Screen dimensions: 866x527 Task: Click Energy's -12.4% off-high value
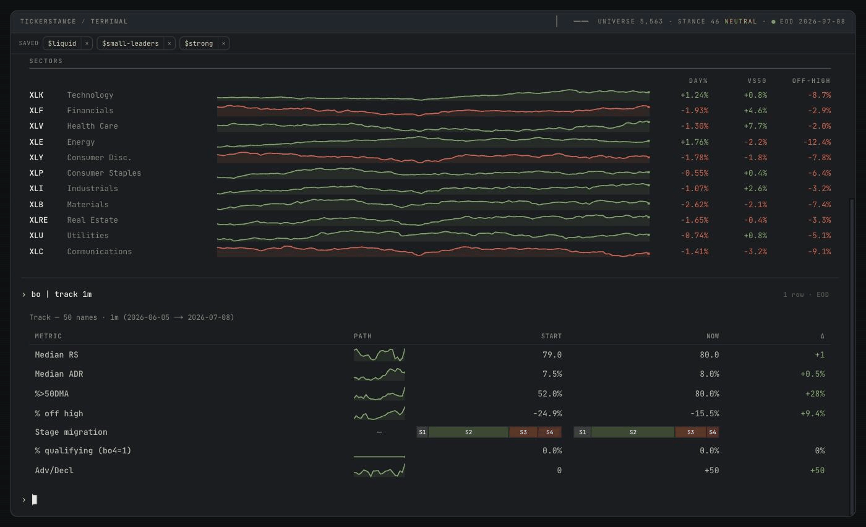(x=817, y=142)
